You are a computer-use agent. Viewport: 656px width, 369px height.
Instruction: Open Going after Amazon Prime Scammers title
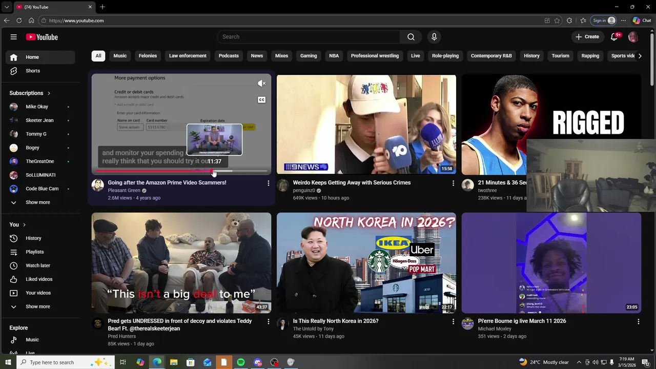point(167,182)
